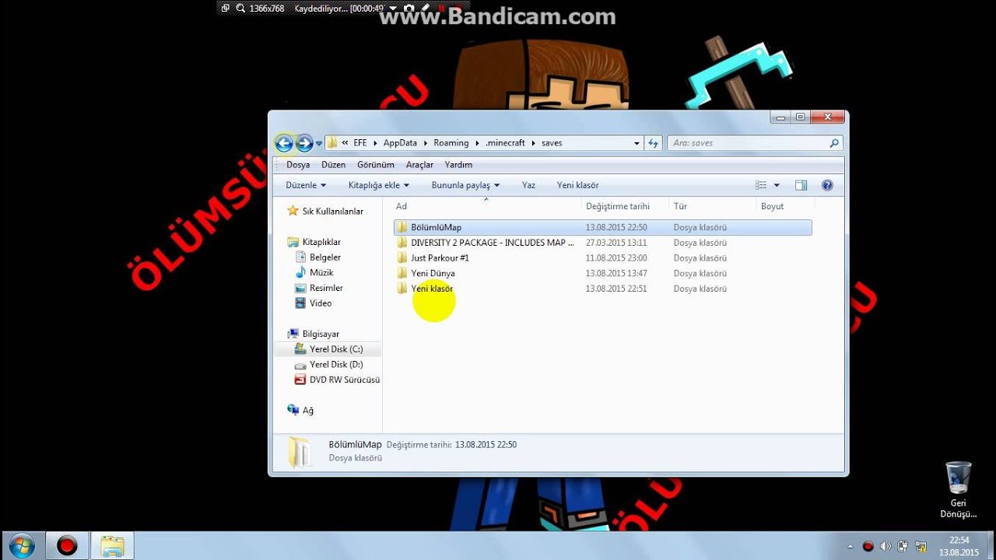Open the Görünüm menu
Viewport: 996px width, 560px height.
pos(376,165)
